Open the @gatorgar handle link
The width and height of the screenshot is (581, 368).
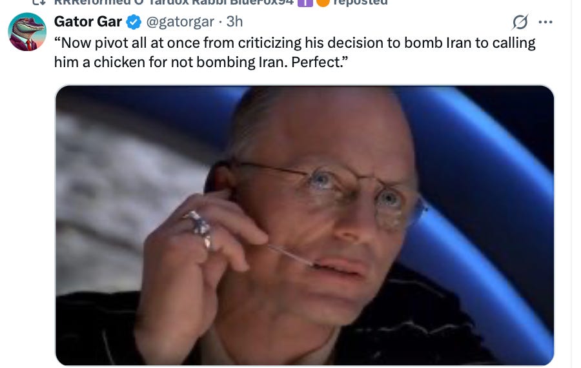tap(180, 22)
